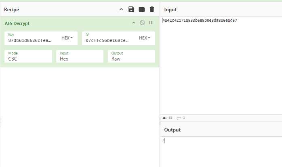Click inside the Input hex string

[200, 21]
